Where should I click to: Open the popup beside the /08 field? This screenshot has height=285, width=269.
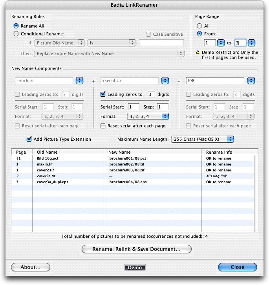click(x=251, y=81)
